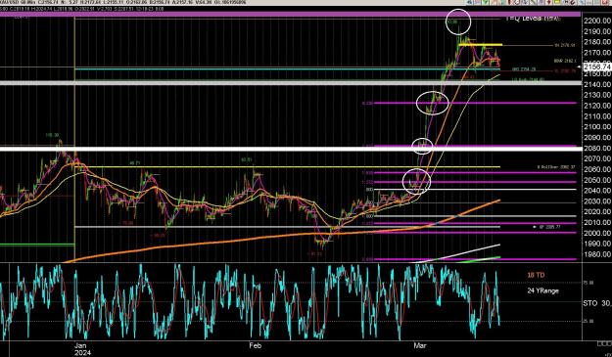Click the orange 18 TD legend label
The width and height of the screenshot is (612, 357).
click(x=536, y=275)
